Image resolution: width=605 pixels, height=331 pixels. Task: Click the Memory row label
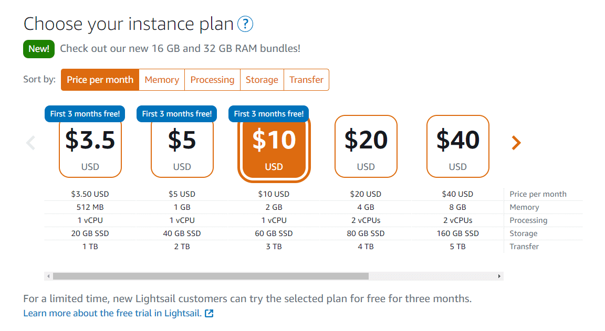click(524, 207)
